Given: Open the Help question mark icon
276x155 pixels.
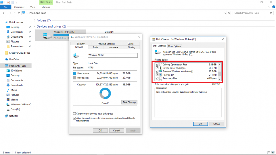Looking at the screenshot, I should tap(273, 7).
